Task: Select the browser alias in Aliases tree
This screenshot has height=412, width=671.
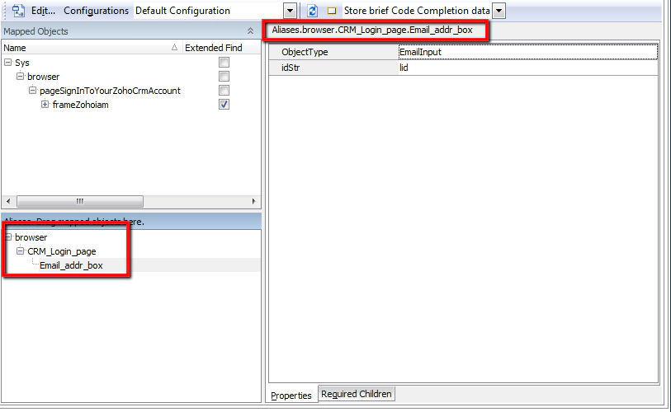Action: tap(31, 237)
